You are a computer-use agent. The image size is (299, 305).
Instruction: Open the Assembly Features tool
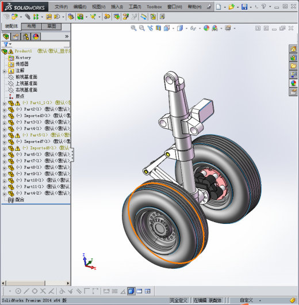[80, 17]
